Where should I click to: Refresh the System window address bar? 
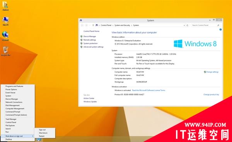[x=188, y=25]
